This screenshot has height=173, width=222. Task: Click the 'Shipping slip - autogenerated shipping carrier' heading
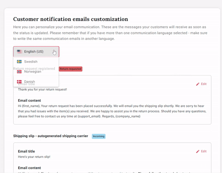point(51,136)
